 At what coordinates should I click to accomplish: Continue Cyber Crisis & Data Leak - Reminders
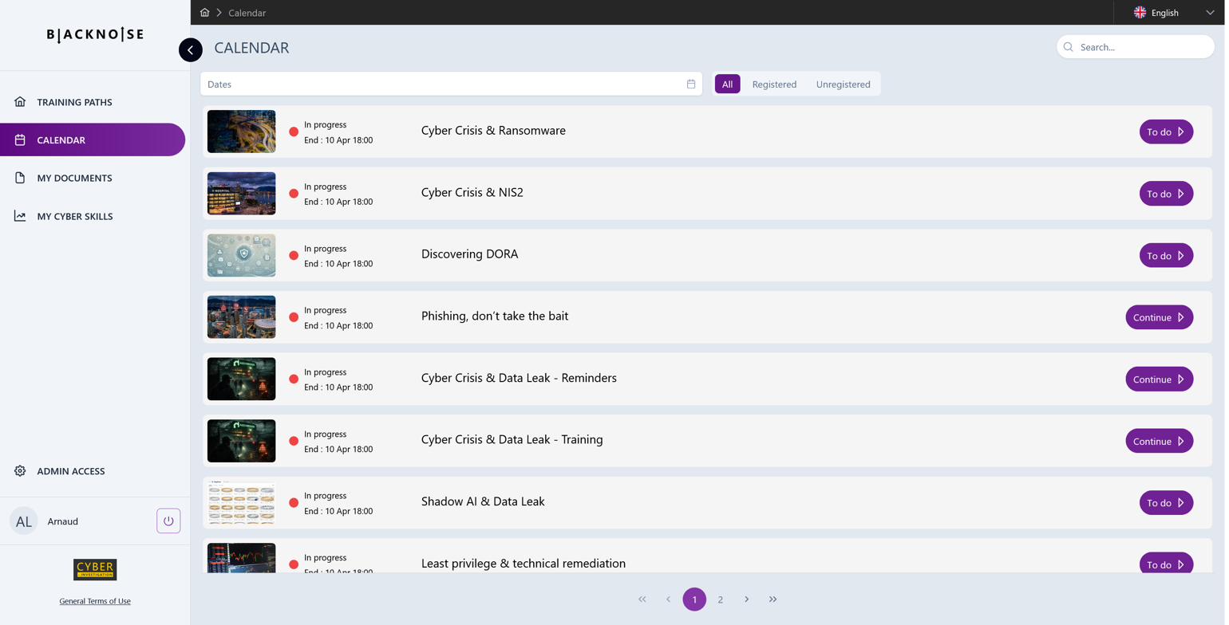pyautogui.click(x=1160, y=379)
